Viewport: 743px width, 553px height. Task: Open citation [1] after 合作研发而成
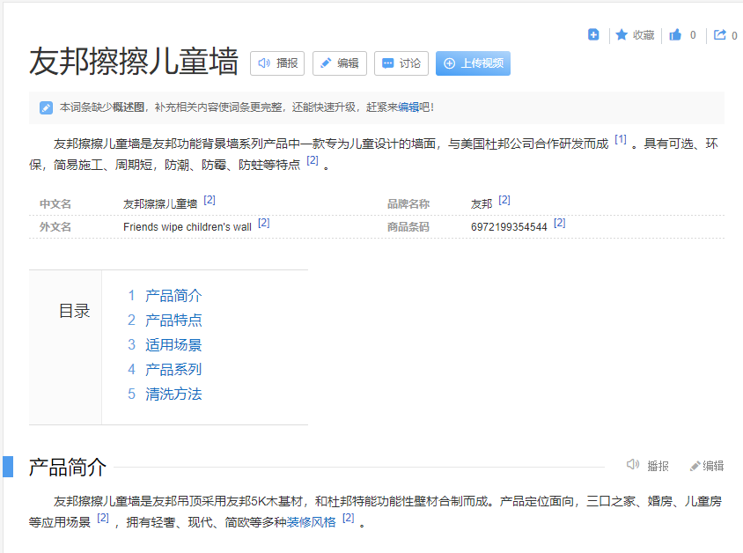[621, 140]
